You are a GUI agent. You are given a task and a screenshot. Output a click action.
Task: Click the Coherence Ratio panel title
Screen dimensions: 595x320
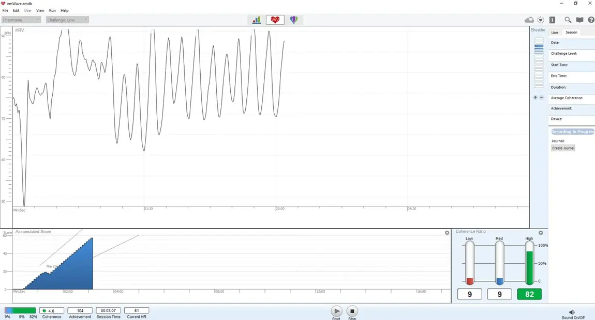(470, 231)
